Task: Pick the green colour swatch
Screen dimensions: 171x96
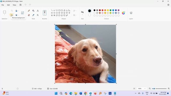Action: [110, 10]
